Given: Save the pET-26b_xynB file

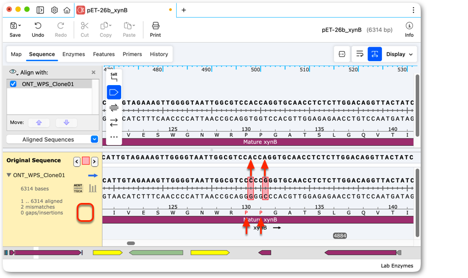Looking at the screenshot, I should point(15,29).
